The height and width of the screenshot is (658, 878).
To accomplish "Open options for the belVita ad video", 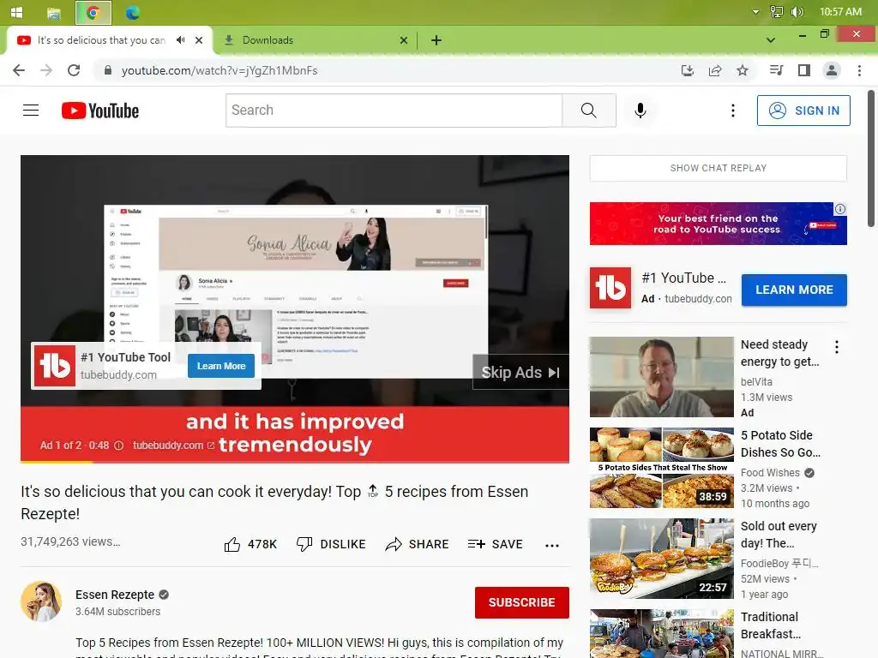I will click(x=837, y=347).
